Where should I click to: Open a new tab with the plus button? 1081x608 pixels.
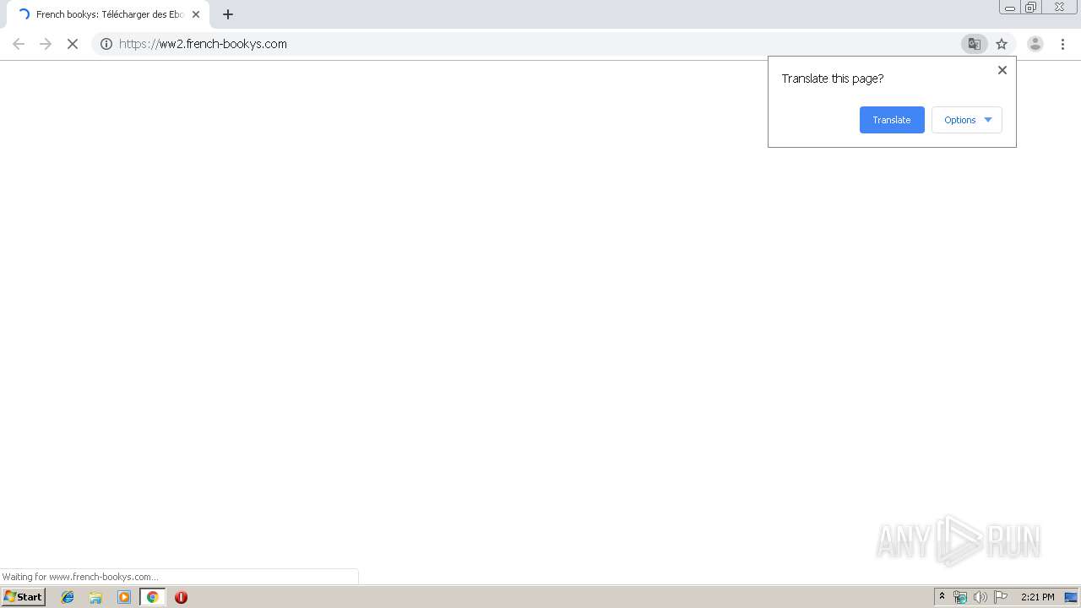coord(228,14)
